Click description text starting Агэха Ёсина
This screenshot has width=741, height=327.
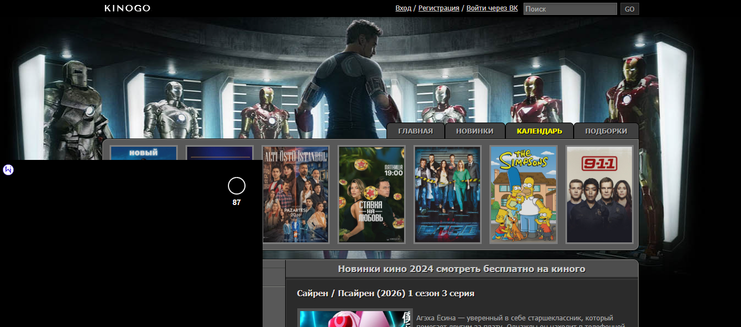pos(522,322)
